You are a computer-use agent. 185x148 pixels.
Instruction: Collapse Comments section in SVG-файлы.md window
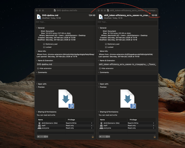36,72
